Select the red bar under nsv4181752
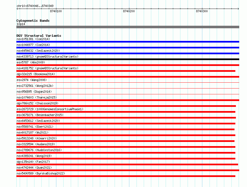The image size is (247, 187). pyautogui.click(x=126, y=71)
